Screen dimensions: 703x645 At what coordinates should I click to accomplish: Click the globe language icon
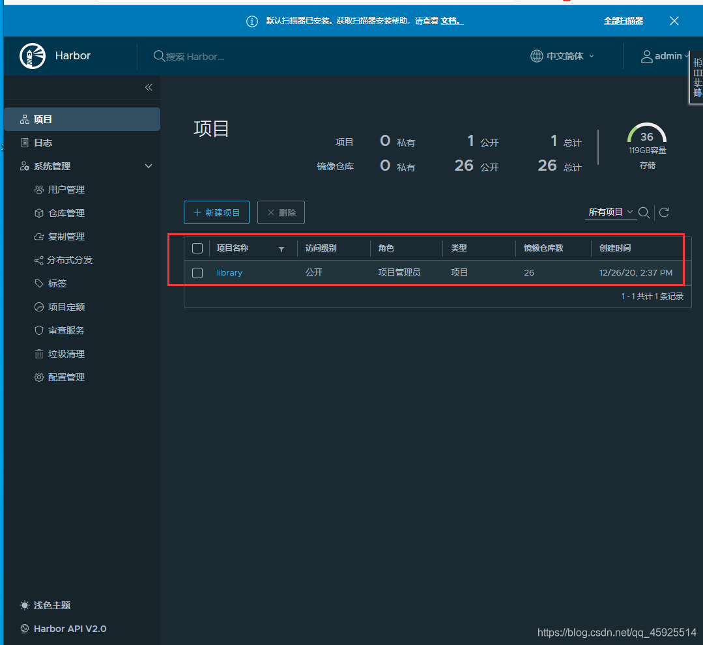(537, 56)
